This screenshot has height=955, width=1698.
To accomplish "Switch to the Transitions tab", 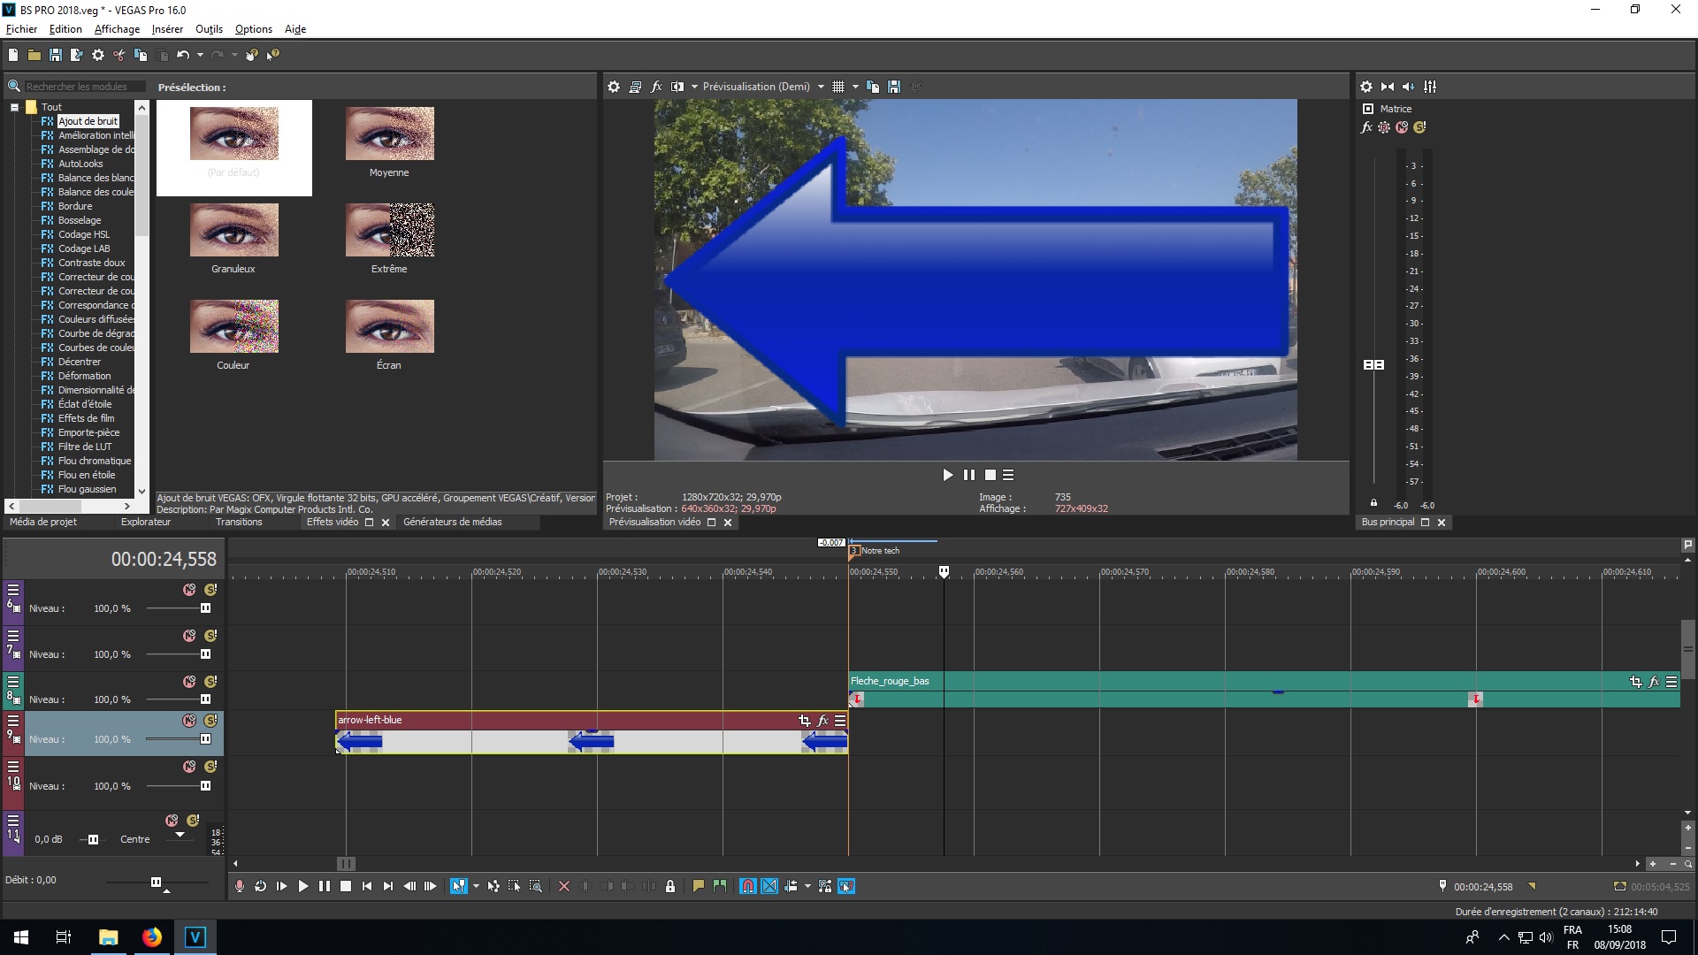I will [x=239, y=522].
